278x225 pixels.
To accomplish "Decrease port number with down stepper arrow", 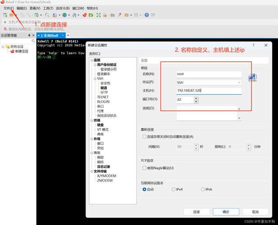I will 196,102.
